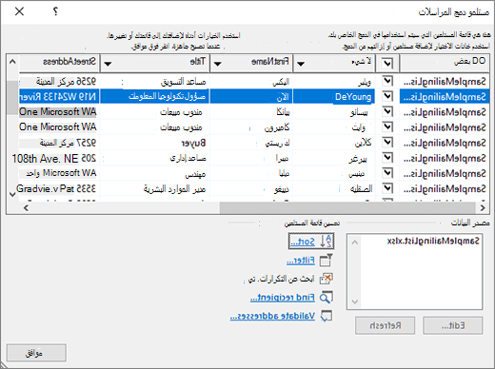Select the بيسانو last name cell
This screenshot has height=369, width=495.
tap(334, 111)
